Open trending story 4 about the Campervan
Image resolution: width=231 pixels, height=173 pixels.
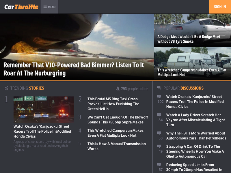[115, 133]
